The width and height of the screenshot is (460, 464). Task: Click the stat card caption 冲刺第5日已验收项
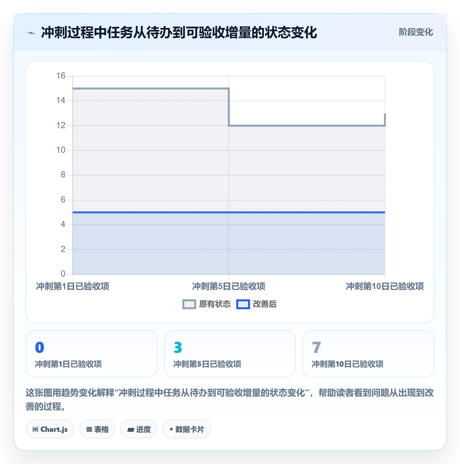click(x=207, y=364)
